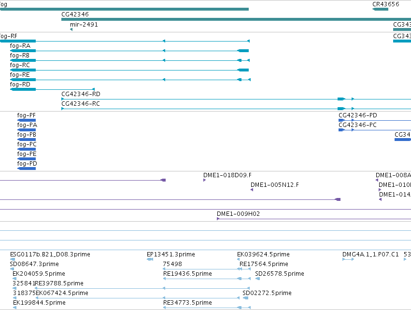Select the DME1-009H02 feature label

tap(238, 214)
